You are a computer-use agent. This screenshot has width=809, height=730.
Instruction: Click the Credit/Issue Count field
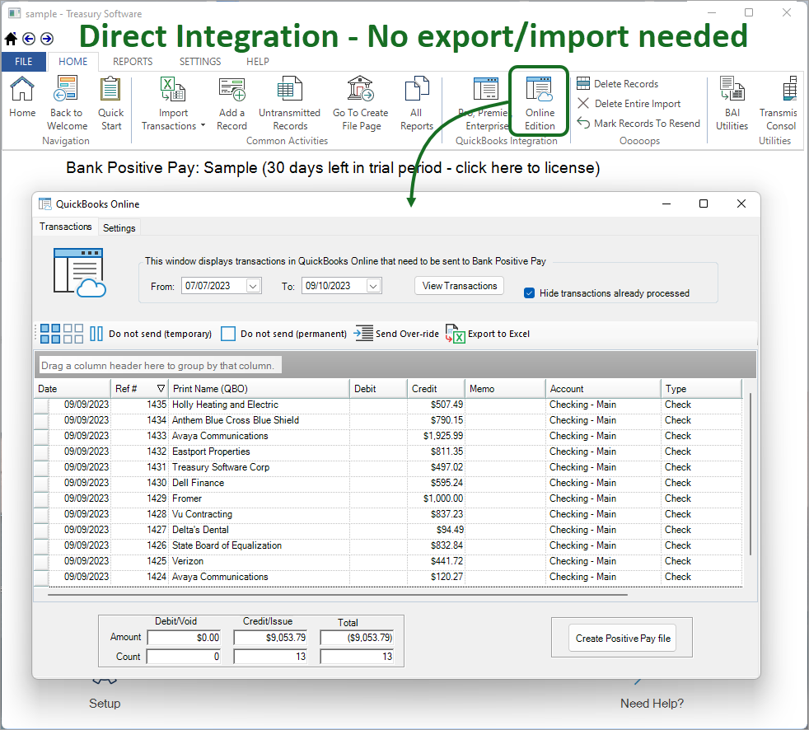[270, 657]
